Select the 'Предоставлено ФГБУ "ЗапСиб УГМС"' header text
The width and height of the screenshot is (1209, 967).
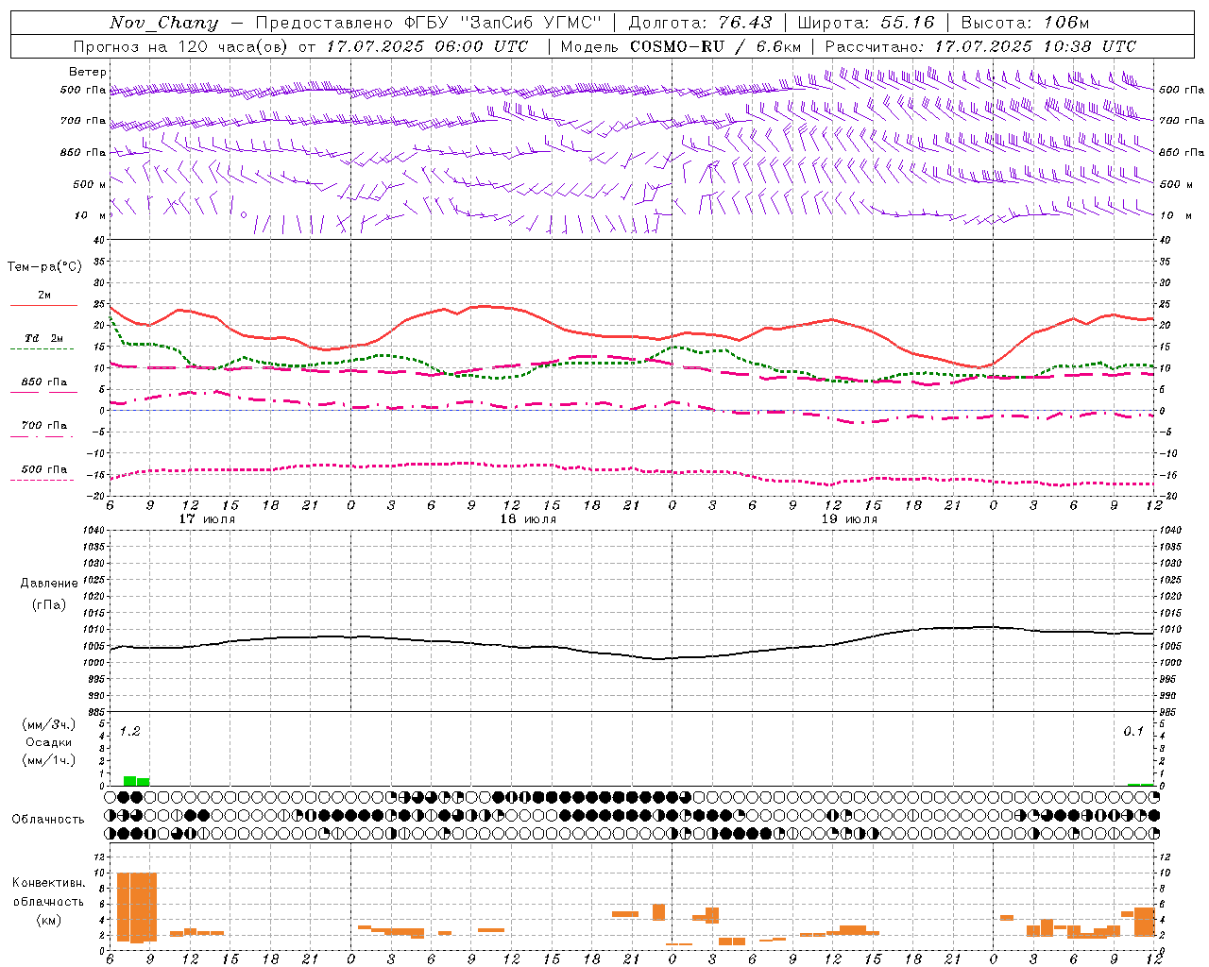tap(430, 23)
